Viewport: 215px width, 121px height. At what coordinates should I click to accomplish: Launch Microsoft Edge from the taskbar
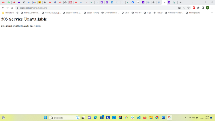click(96, 118)
